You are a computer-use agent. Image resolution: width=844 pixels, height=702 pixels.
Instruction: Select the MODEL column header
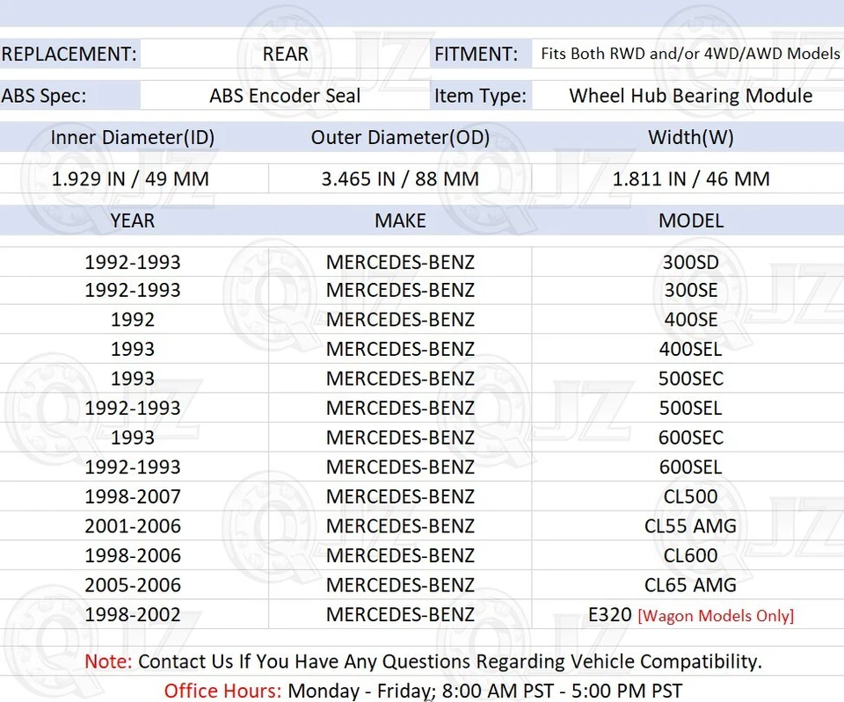pos(691,221)
